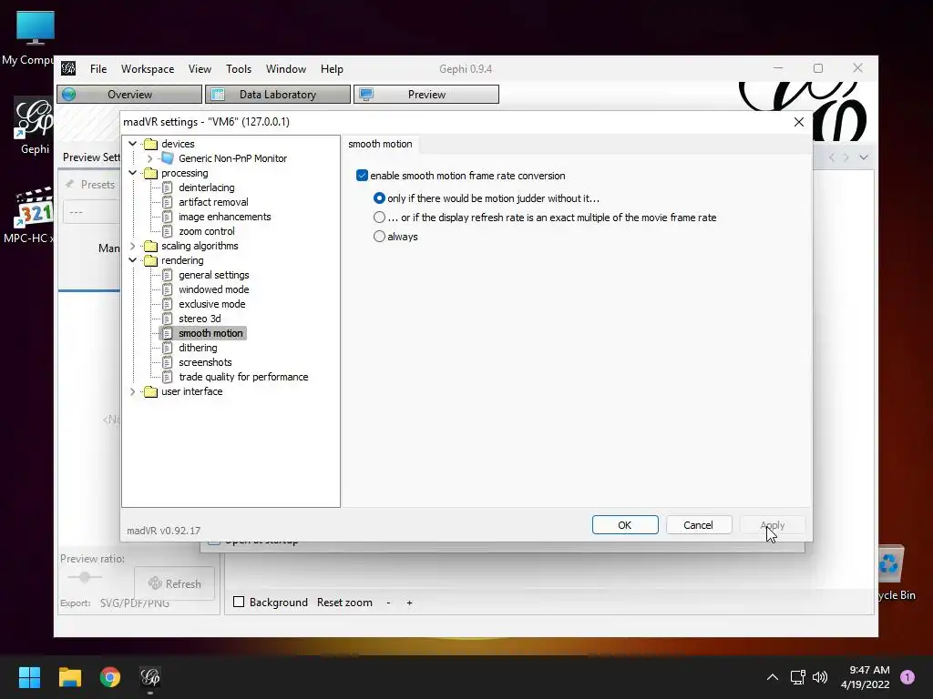Click OK in madVR settings

[x=625, y=525]
